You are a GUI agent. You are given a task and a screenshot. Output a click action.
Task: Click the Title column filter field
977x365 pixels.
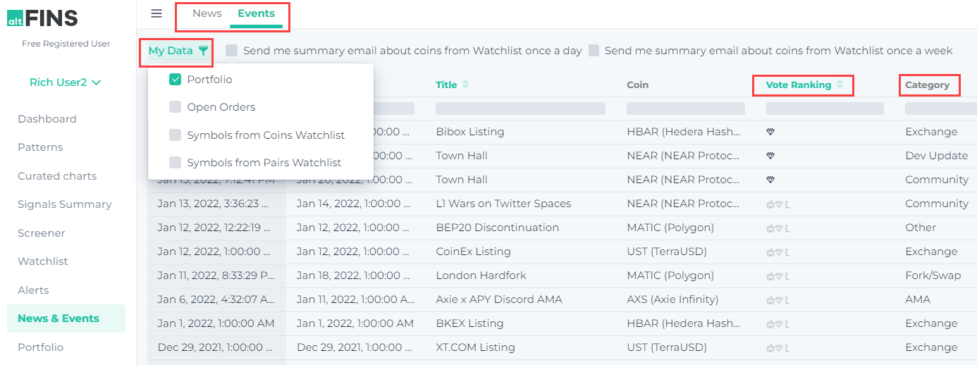[520, 109]
